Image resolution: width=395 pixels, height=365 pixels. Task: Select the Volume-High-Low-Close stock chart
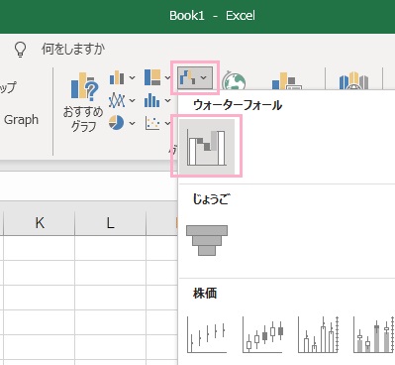[319, 334]
